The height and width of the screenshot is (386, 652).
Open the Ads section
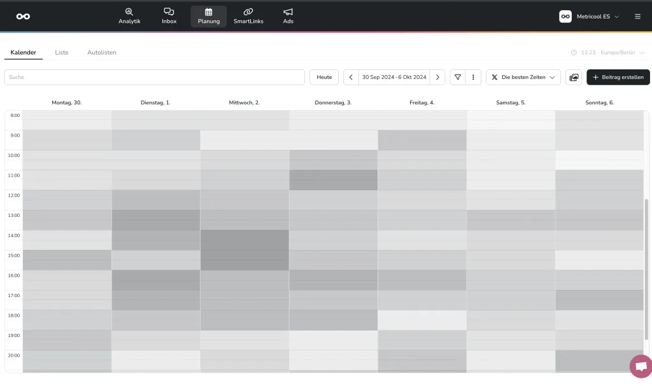[x=288, y=16]
